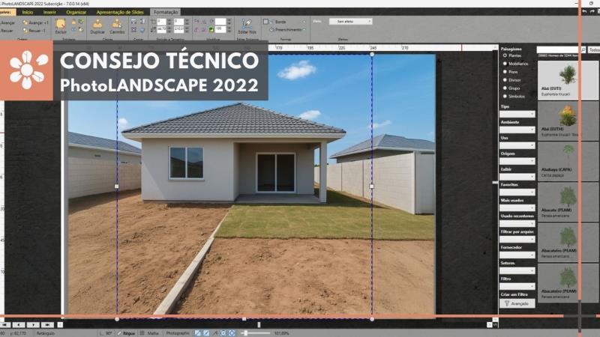Click the Avançar +1 icon
The image size is (600, 337).
click(25, 22)
